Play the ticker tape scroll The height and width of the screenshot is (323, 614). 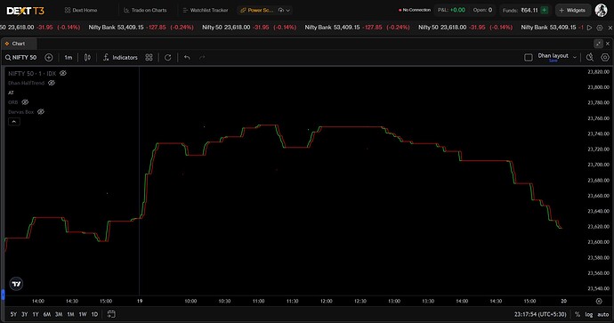[x=589, y=28]
